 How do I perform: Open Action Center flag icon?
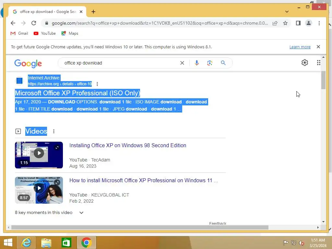click(286, 243)
